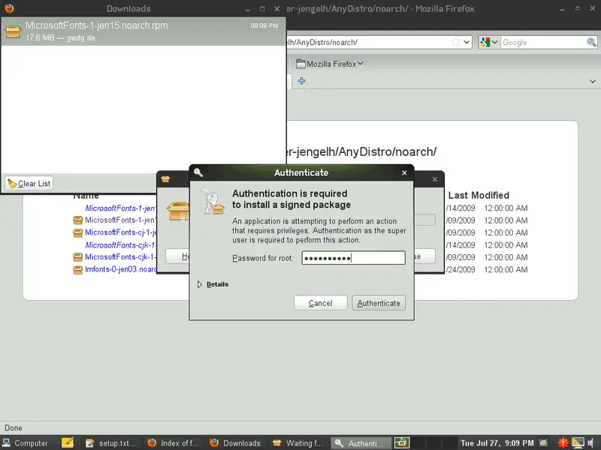The width and height of the screenshot is (601, 450).
Task: Click Clear List in Downloads window
Action: (x=29, y=184)
